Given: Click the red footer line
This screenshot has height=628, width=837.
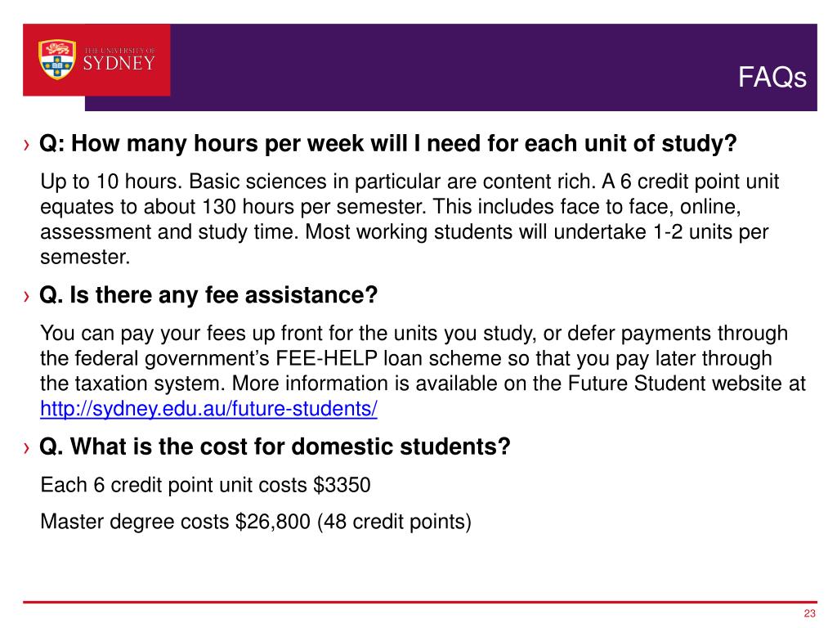Looking at the screenshot, I should click(x=409, y=603).
